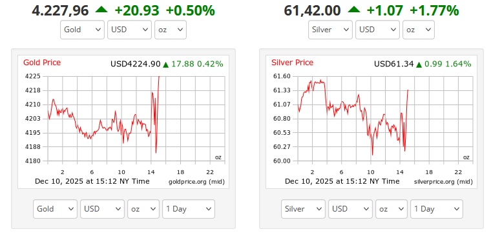Viewport: 491px width, 238px height.
Task: Click the goldprice.org (mid) source label
Action: tap(196, 182)
